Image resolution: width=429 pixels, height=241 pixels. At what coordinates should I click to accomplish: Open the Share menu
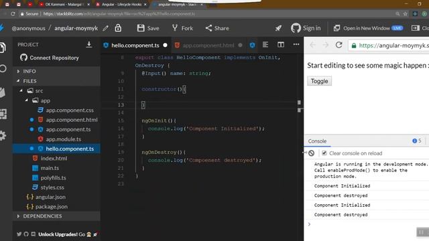[x=217, y=28]
